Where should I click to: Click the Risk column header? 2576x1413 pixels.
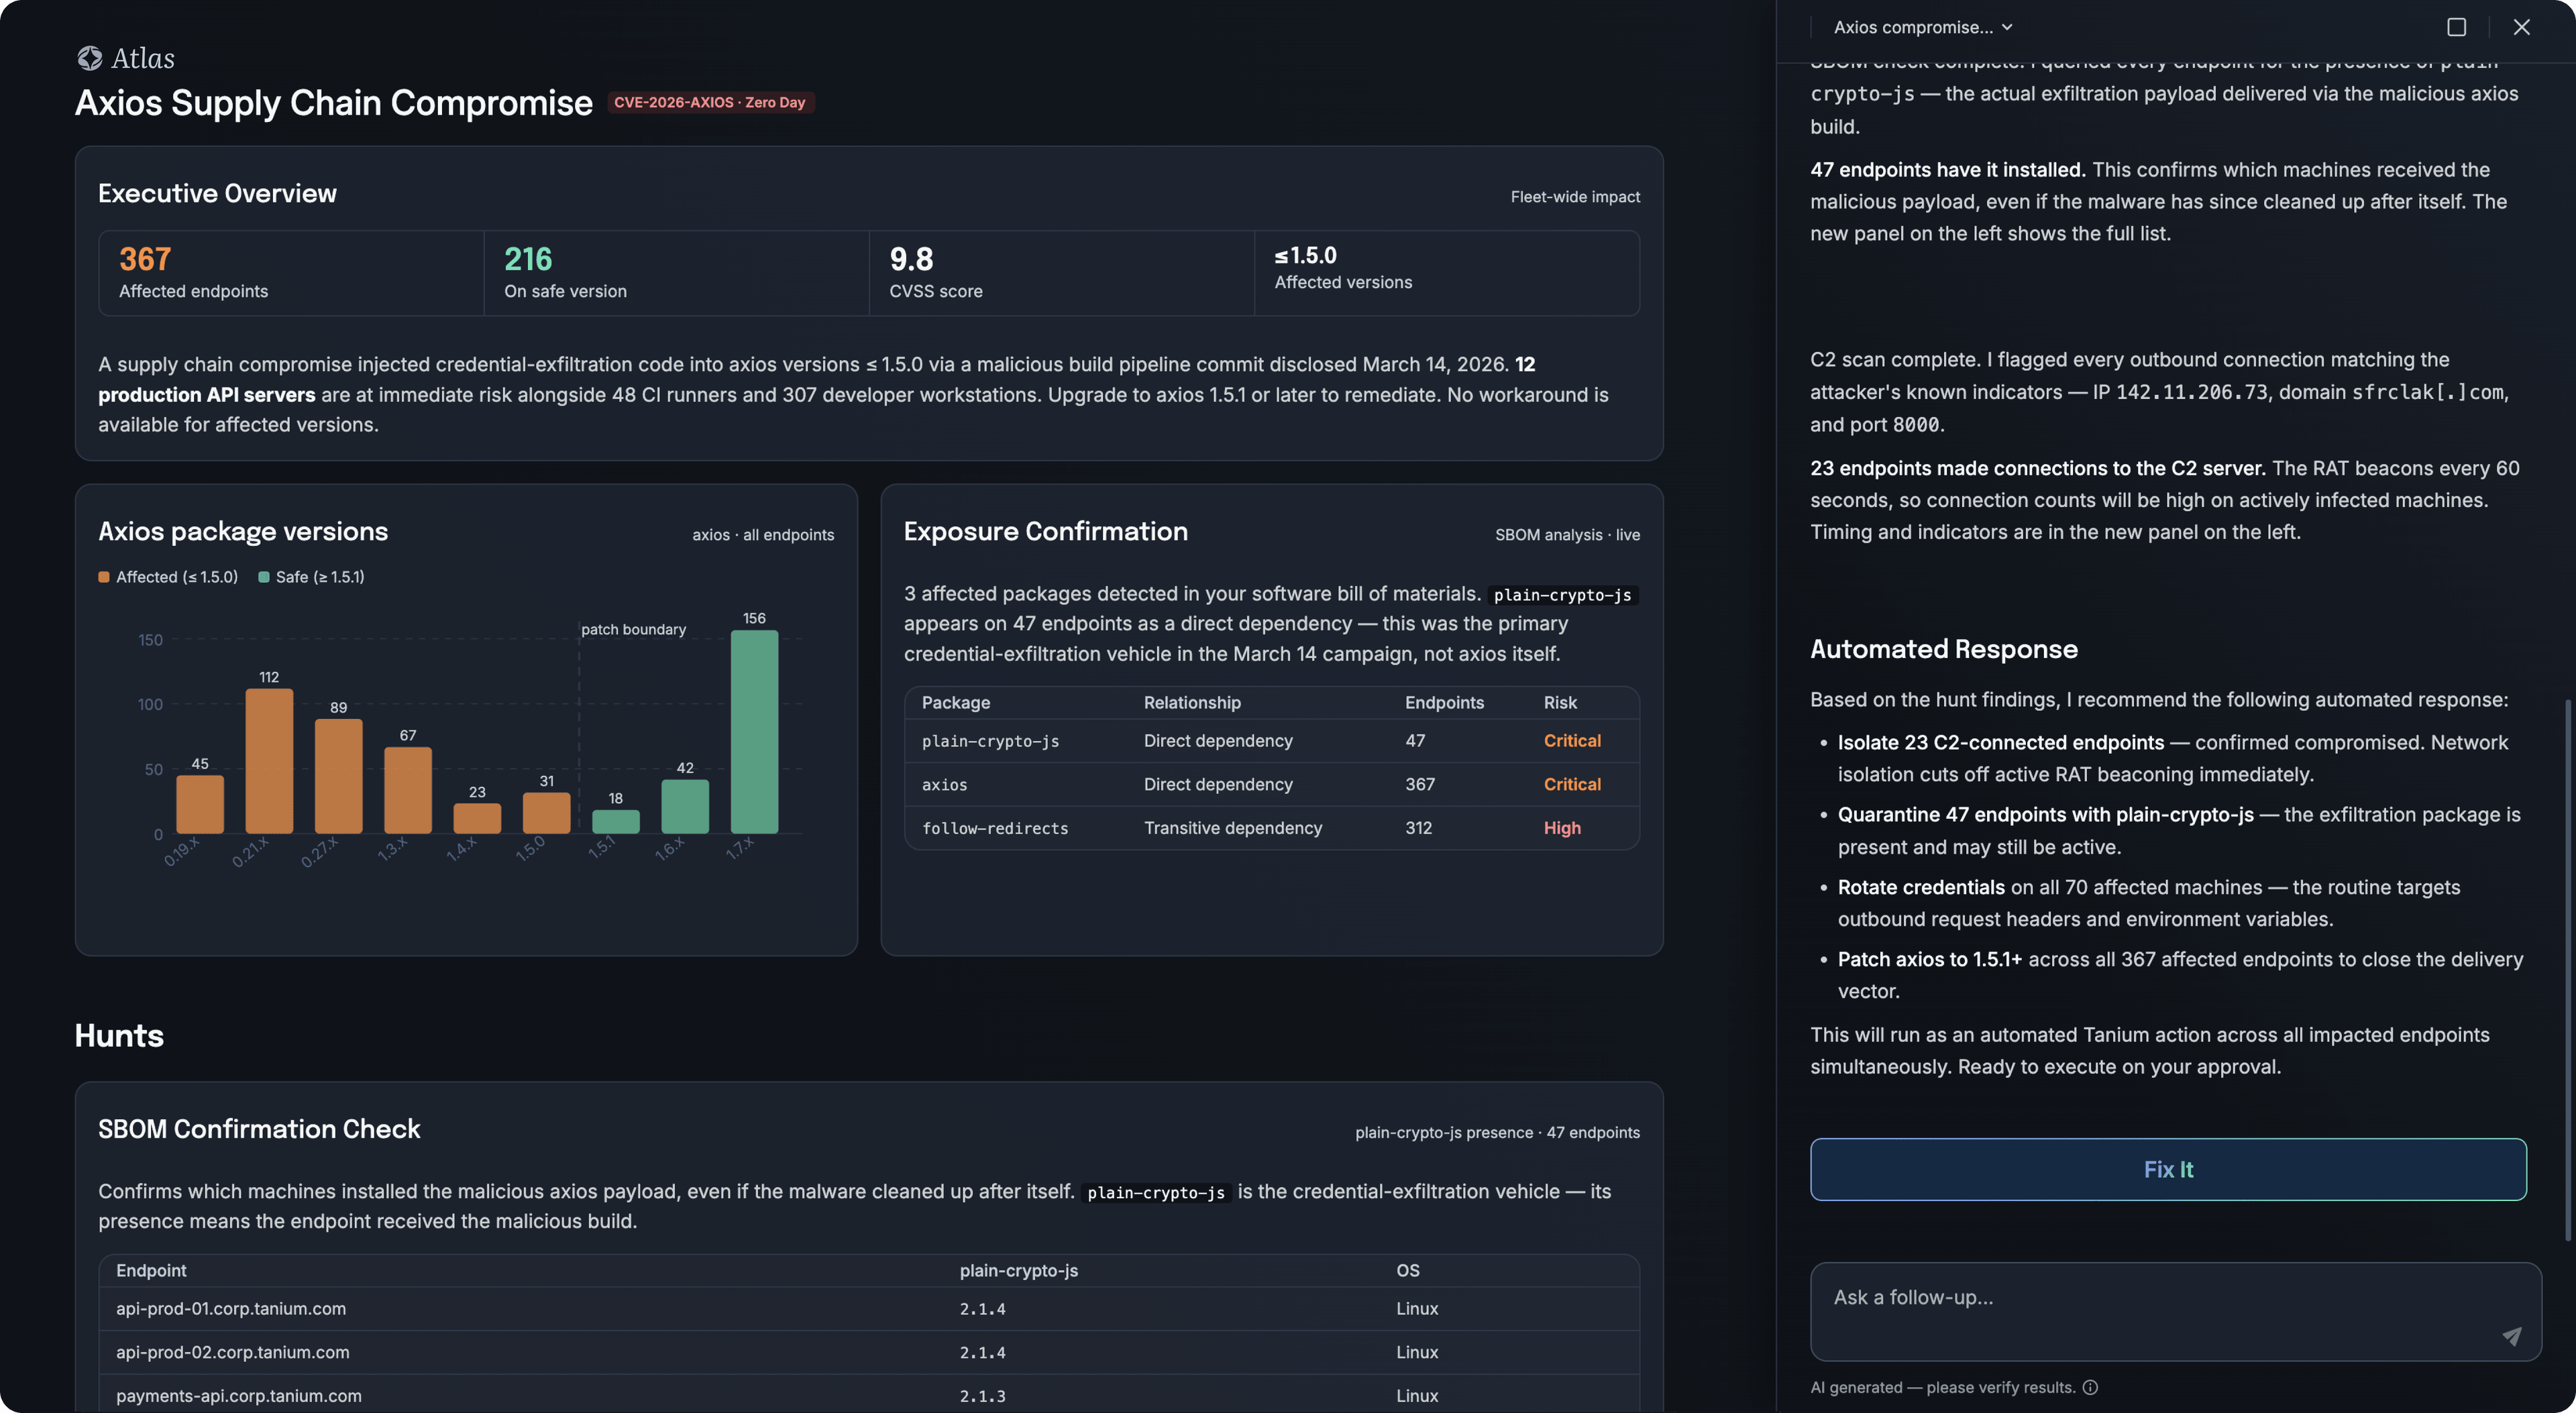pyautogui.click(x=1560, y=703)
